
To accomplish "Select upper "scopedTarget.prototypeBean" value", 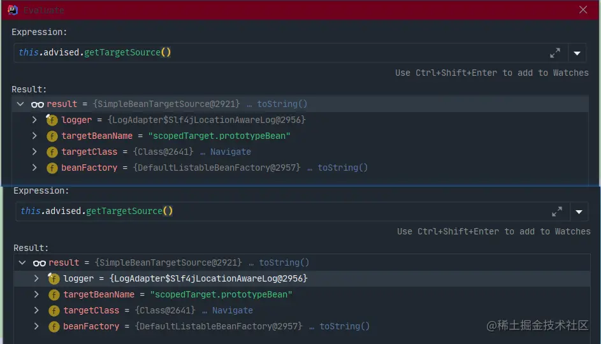I will click(x=219, y=136).
